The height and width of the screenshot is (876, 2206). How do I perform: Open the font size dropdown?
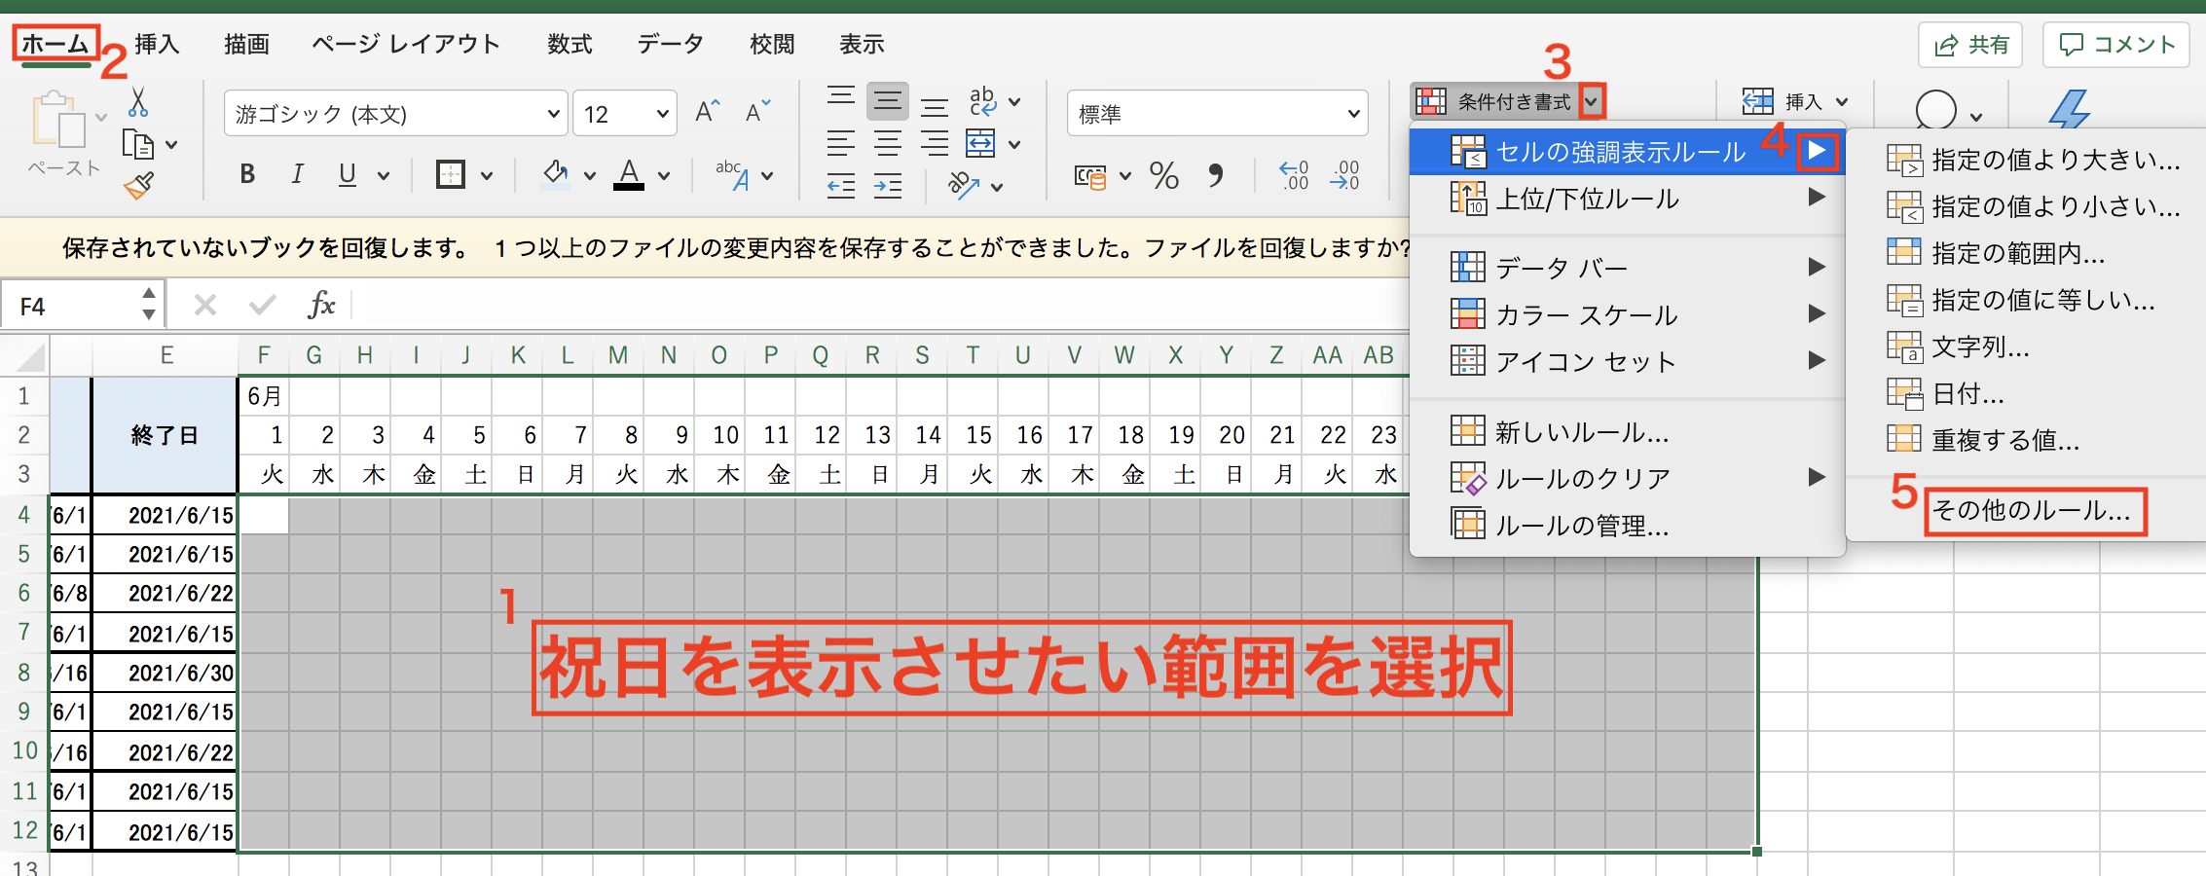(x=663, y=115)
